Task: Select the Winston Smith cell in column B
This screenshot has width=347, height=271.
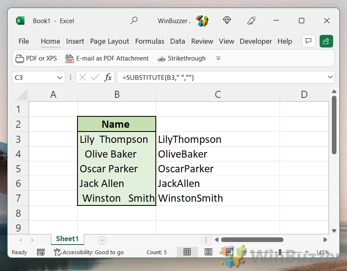Action: [117, 198]
